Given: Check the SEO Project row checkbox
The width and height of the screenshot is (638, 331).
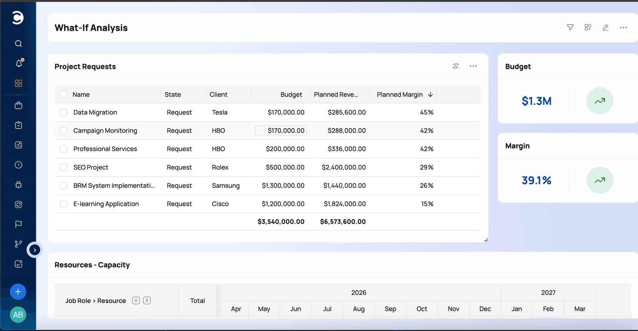Looking at the screenshot, I should 63,167.
